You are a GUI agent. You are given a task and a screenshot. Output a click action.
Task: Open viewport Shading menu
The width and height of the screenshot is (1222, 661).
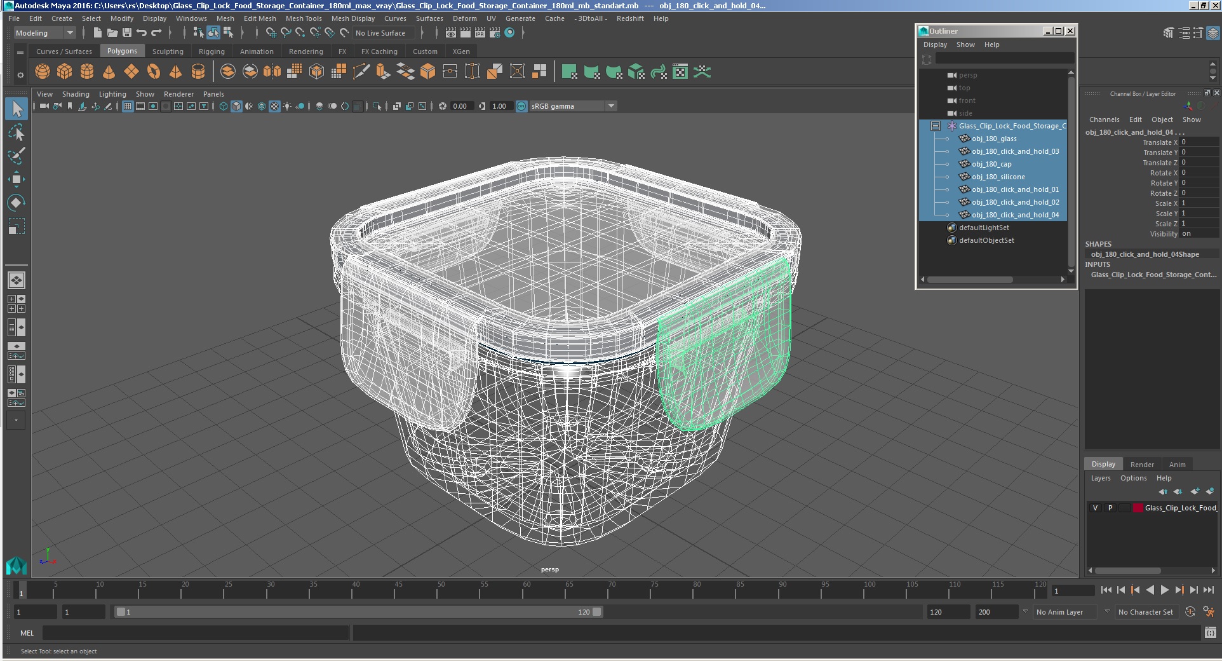pyautogui.click(x=76, y=94)
